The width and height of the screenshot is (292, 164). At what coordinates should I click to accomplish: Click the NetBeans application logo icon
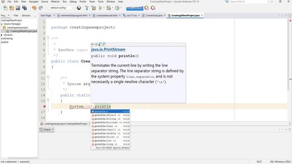(x=3, y=1)
